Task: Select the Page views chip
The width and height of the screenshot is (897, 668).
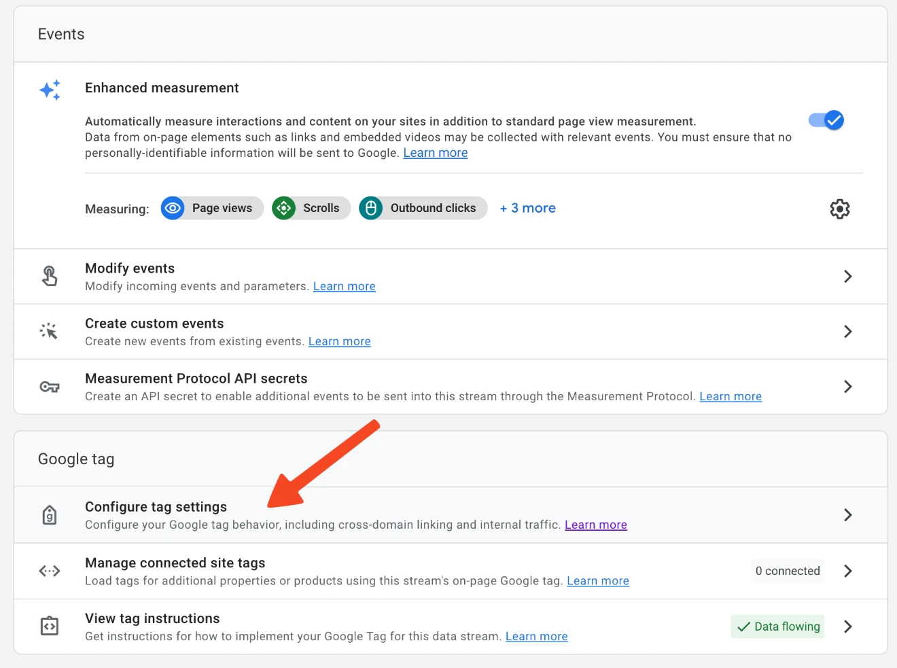Action: click(212, 208)
